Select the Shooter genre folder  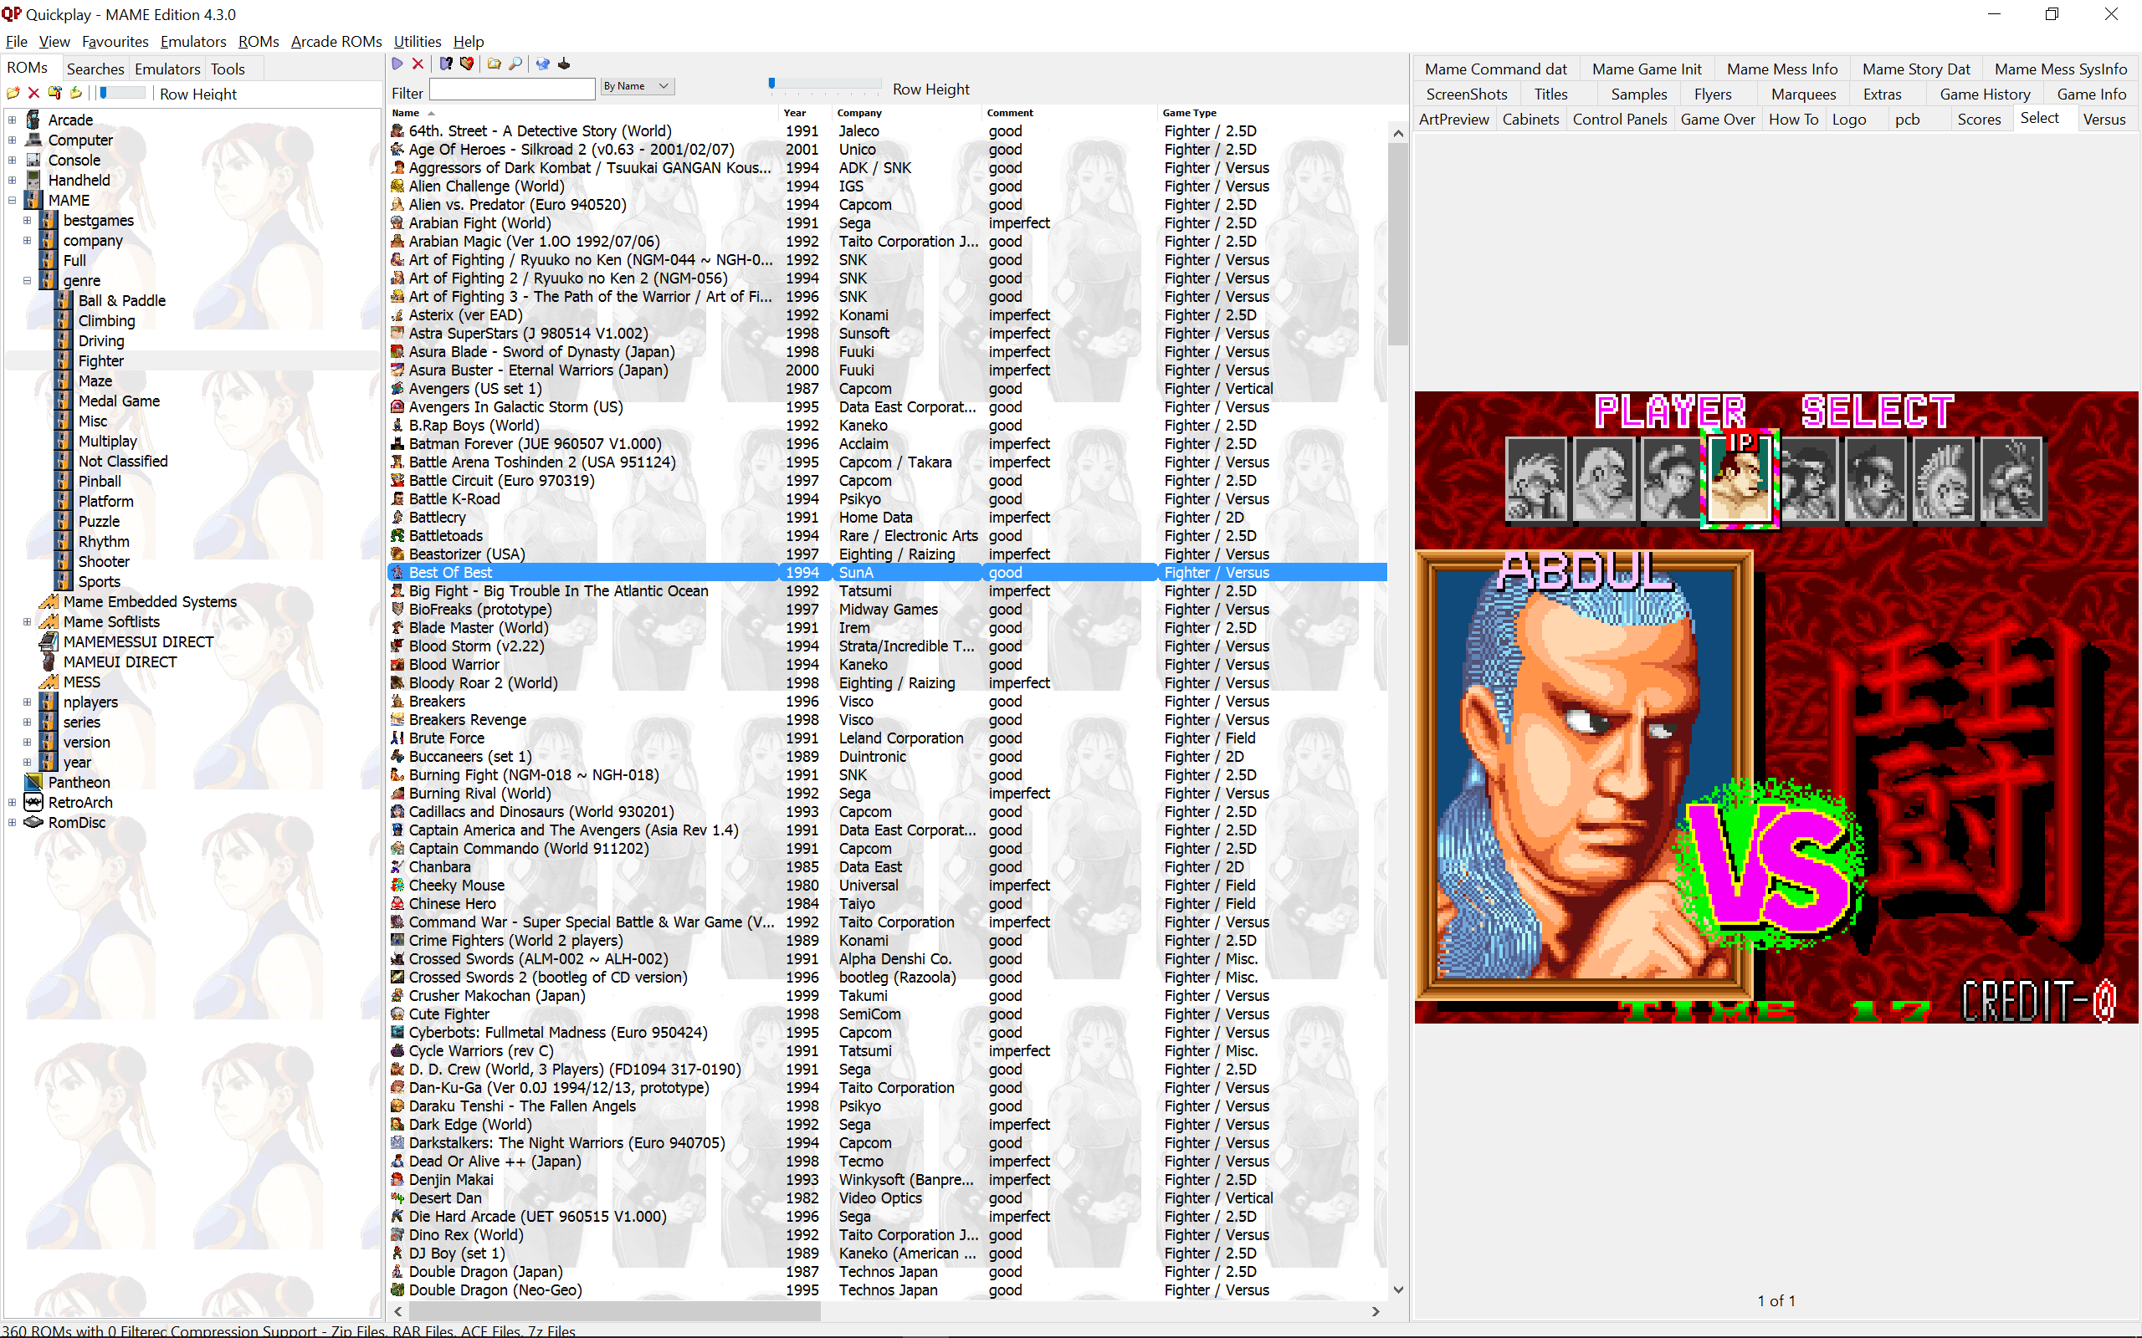click(x=104, y=561)
